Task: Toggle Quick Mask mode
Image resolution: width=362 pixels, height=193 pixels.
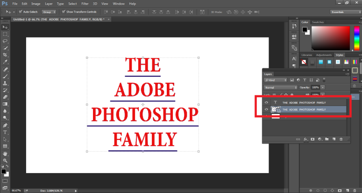Action: [x=5, y=181]
